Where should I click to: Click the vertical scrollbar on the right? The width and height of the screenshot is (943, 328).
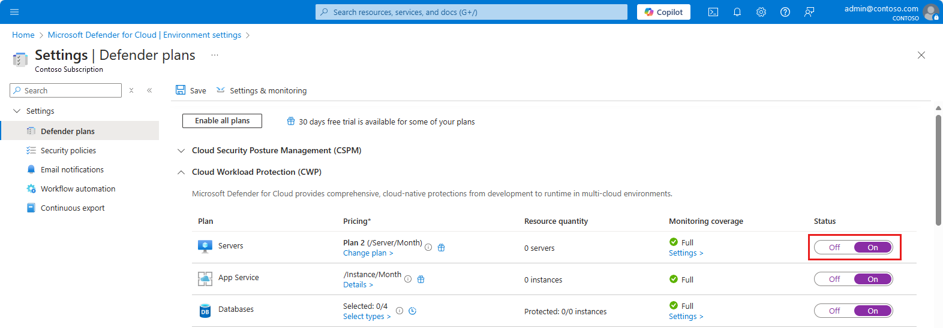tap(938, 171)
